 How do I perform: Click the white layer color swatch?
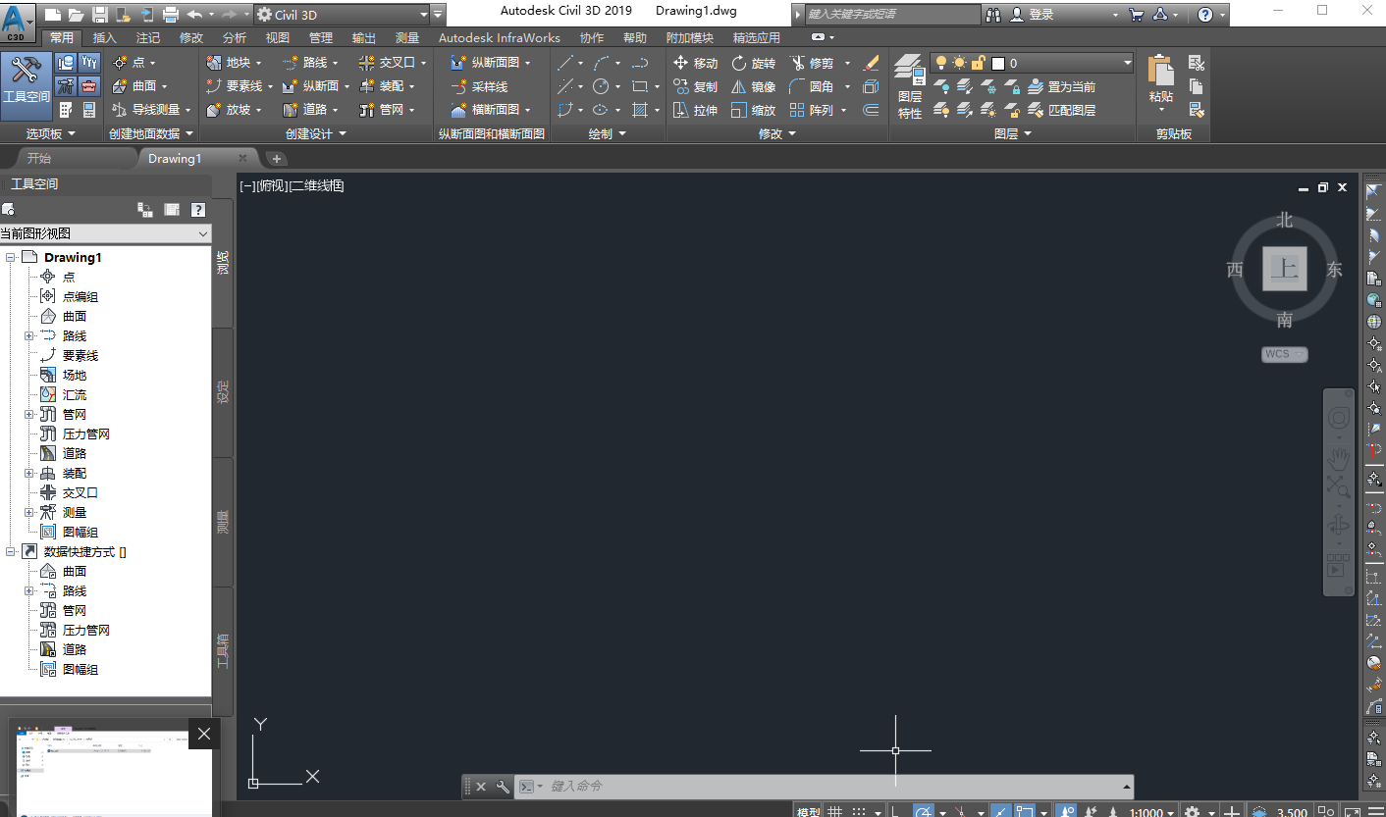click(998, 63)
